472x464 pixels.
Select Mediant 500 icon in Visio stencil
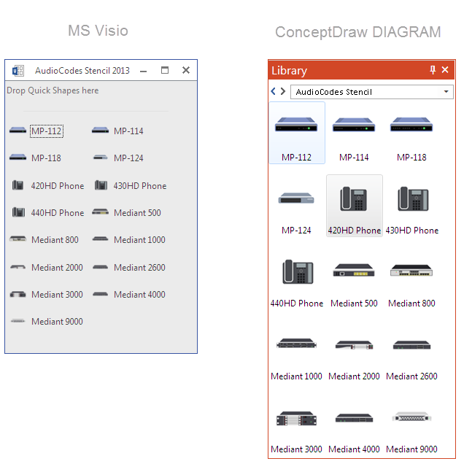coord(100,212)
